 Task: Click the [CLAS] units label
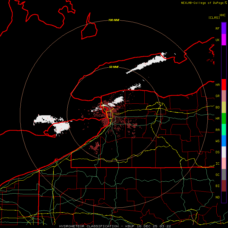pos(214,17)
